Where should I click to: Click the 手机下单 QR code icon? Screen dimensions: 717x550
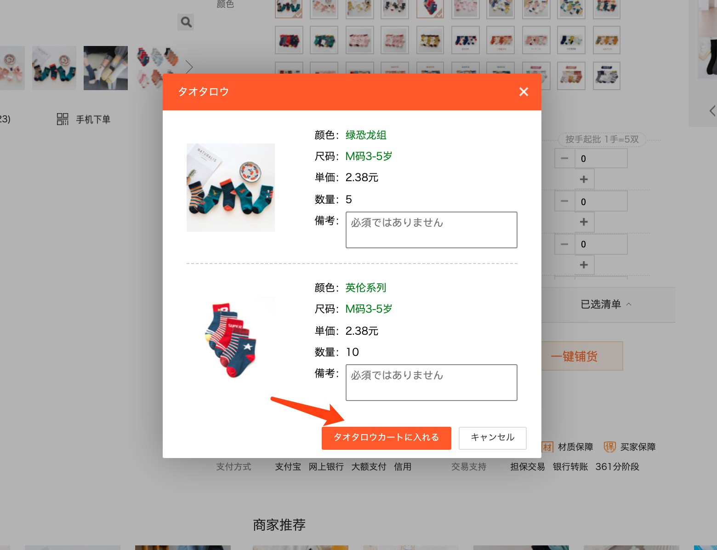click(63, 119)
